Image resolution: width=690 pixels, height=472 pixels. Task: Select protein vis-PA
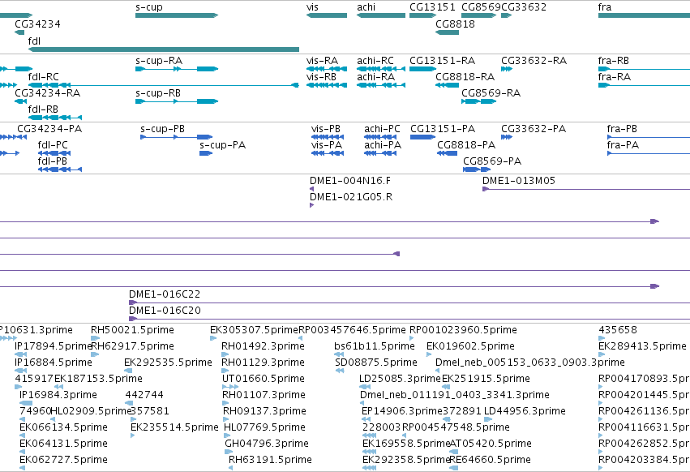(x=328, y=153)
